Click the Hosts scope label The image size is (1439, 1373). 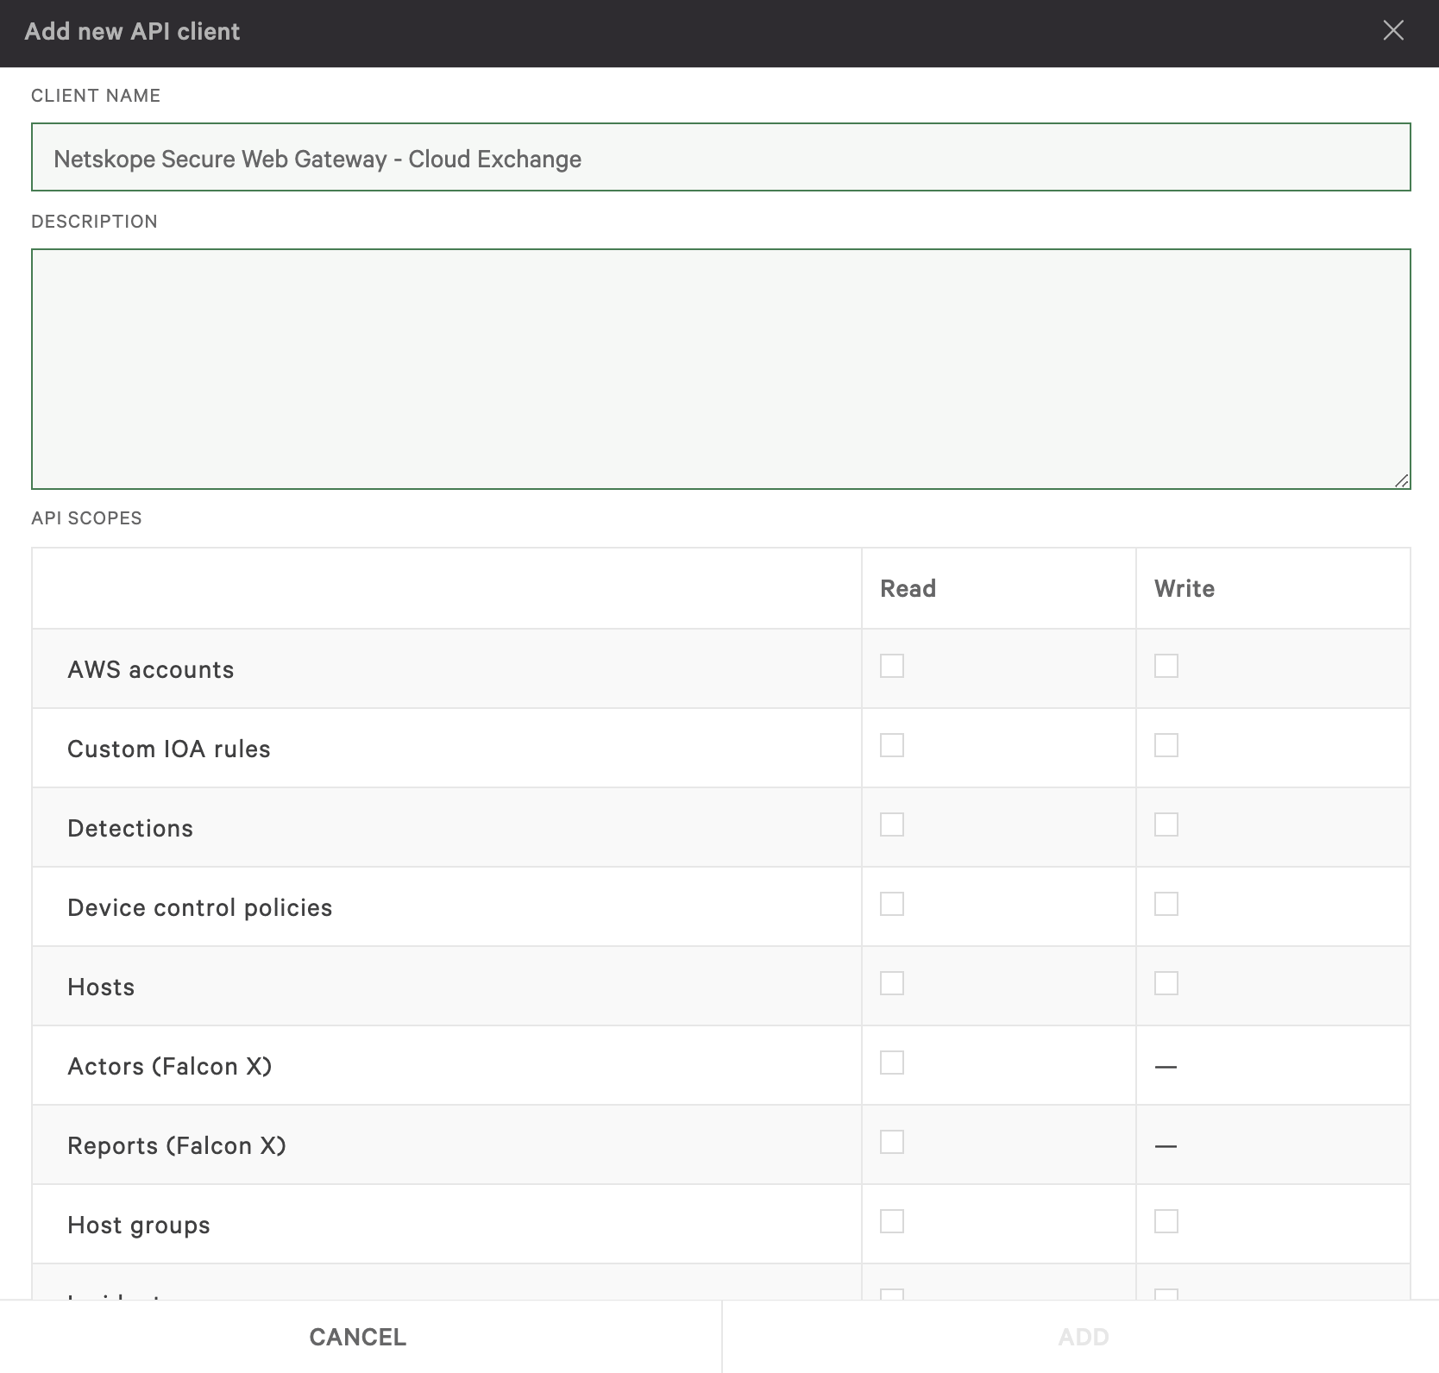coord(101,987)
